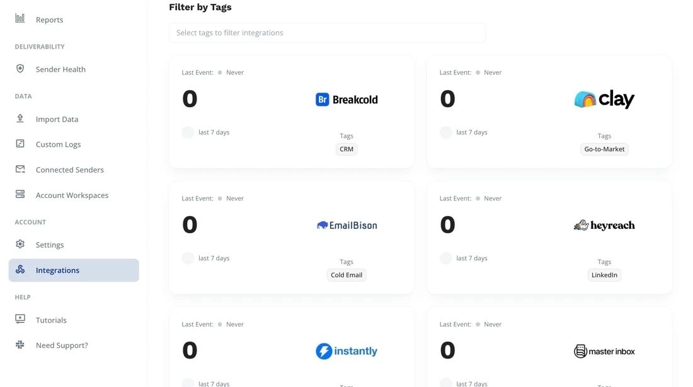Open the Integrations sidebar entry
Image resolution: width=693 pixels, height=387 pixels.
click(x=57, y=270)
